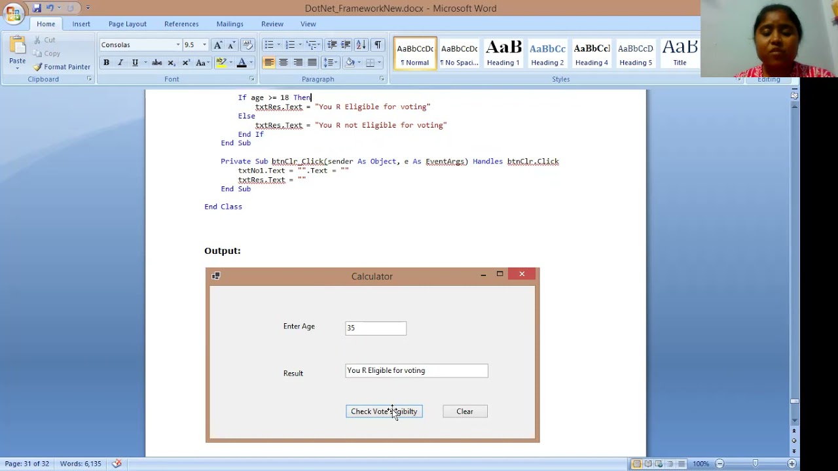Expand the Font dialog launcher
The width and height of the screenshot is (838, 471).
click(x=252, y=79)
